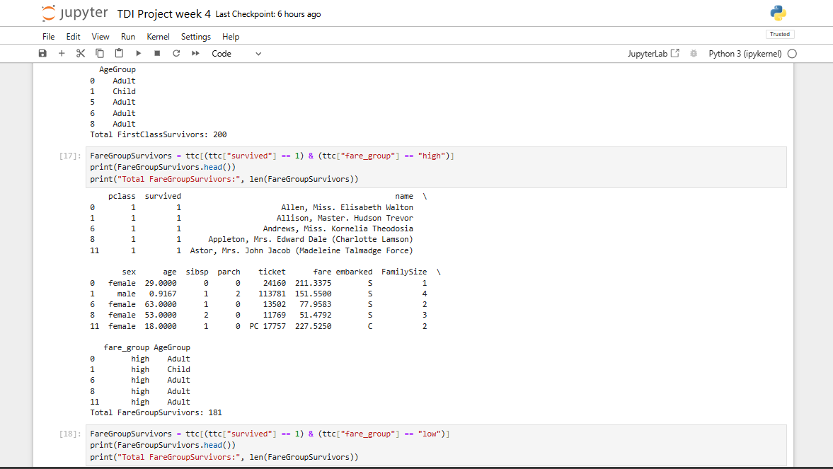833x469 pixels.
Task: Click the Trusted notebook badge
Action: [779, 34]
